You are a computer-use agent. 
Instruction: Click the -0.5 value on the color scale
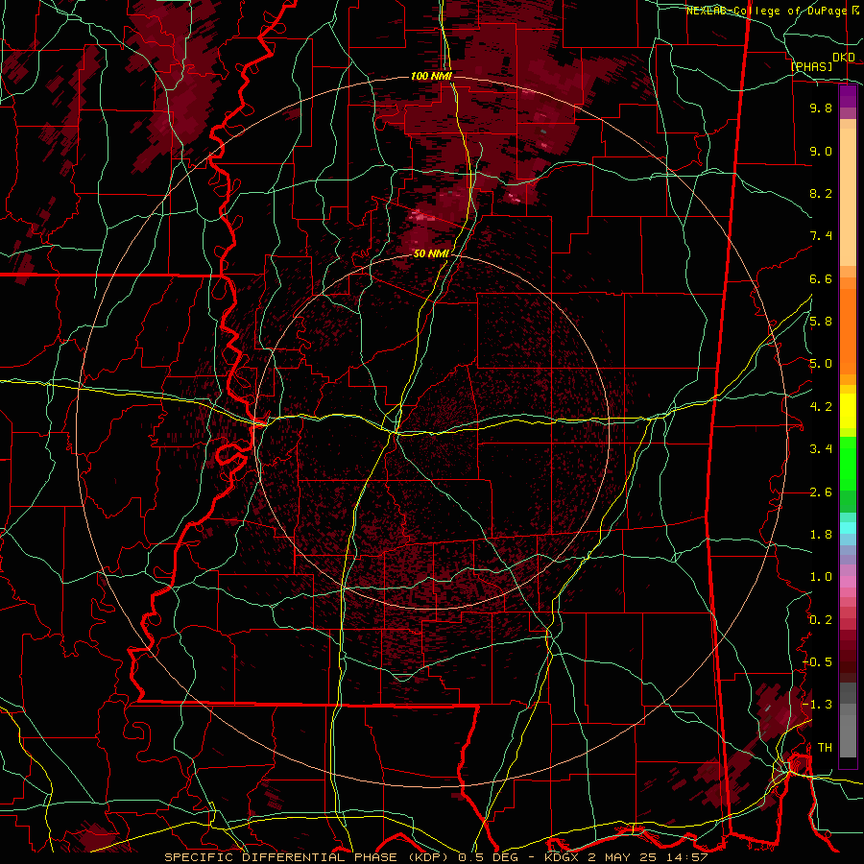point(817,662)
